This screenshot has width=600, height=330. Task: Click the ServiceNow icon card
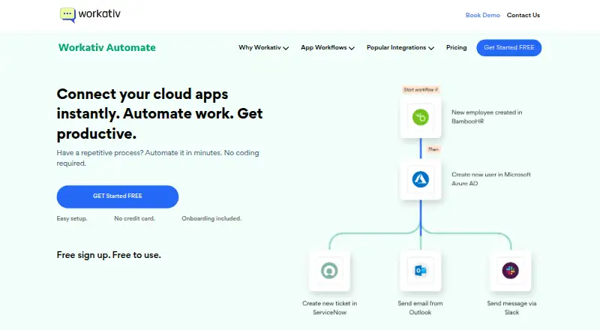pyautogui.click(x=329, y=271)
